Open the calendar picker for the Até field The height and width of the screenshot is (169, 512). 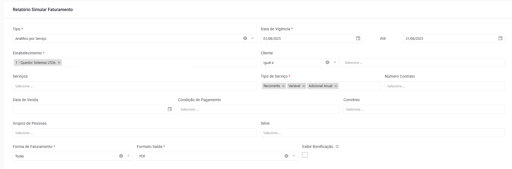pyautogui.click(x=500, y=38)
